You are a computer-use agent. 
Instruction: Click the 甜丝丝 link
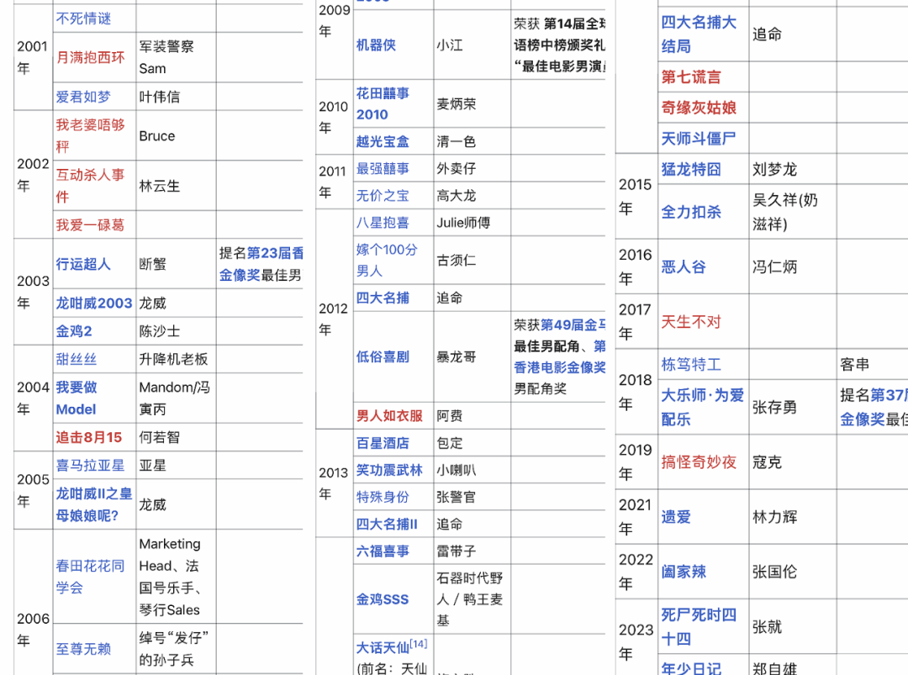[x=77, y=359]
